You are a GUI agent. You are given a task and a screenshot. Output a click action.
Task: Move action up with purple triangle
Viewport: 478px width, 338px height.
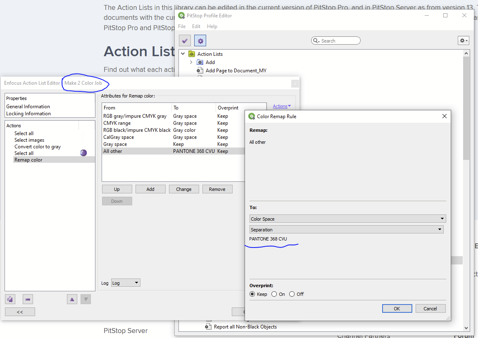coord(72,299)
